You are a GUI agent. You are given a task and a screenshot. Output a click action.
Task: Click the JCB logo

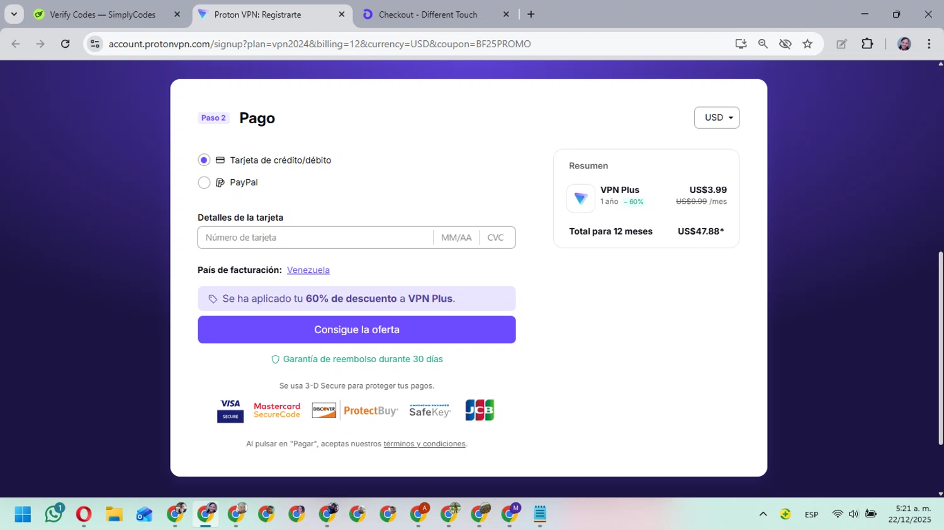(x=480, y=410)
